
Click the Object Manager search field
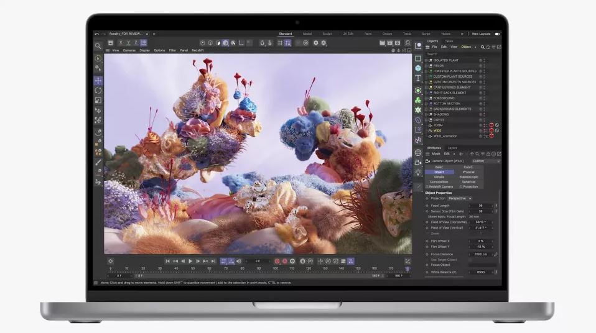(462, 54)
